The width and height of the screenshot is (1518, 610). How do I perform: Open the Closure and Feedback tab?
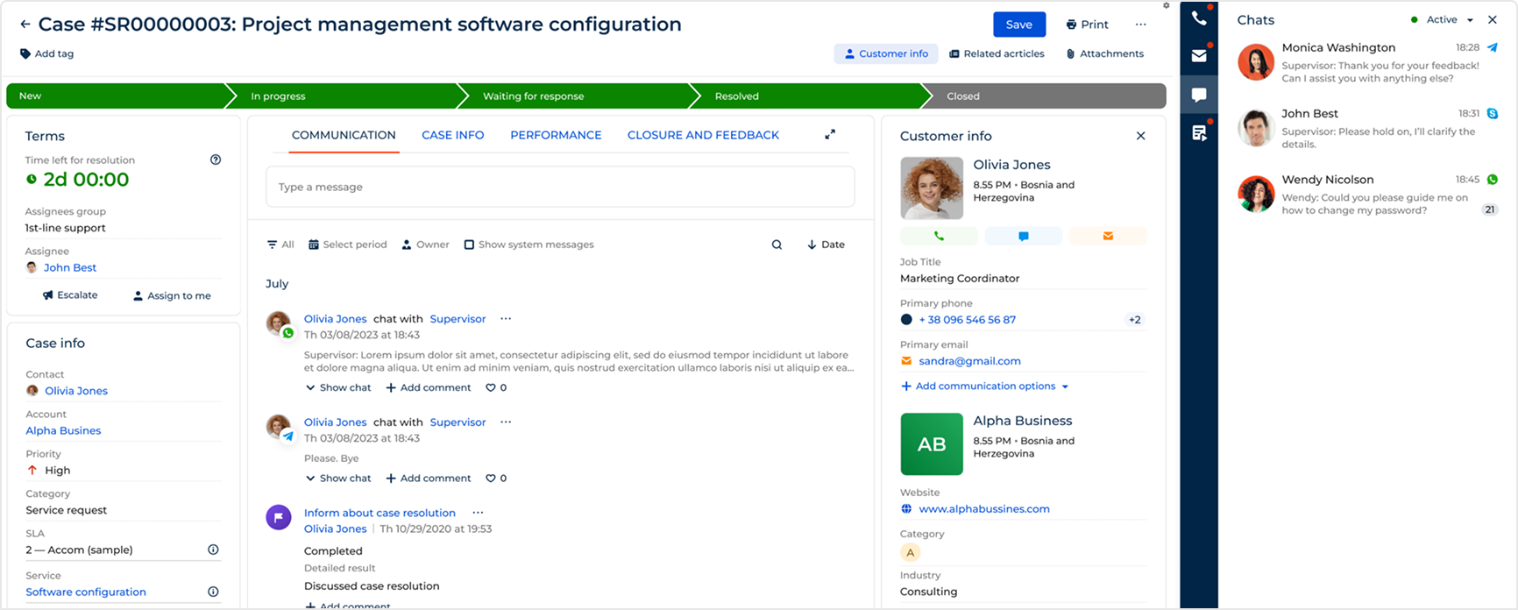pos(703,135)
